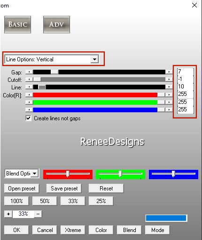
Task: Open the Line Options: Vertical dropdown
Action: pyautogui.click(x=94, y=59)
